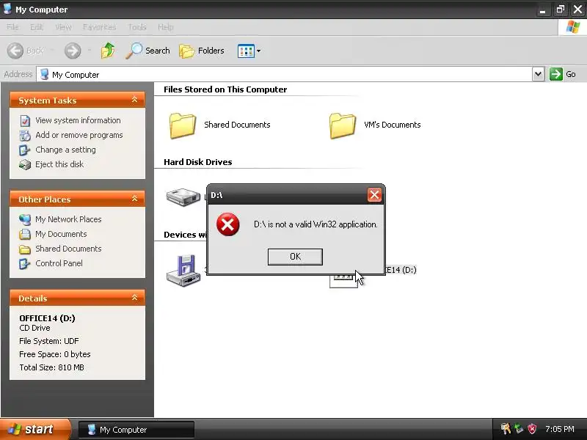This screenshot has width=587, height=440.
Task: Click the My Documents sidebar icon
Action: [25, 234]
